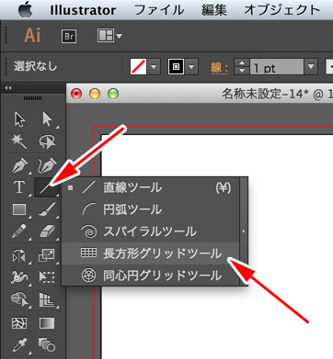Select the Magic Wand tool
This screenshot has width=333, height=359.
click(x=19, y=141)
